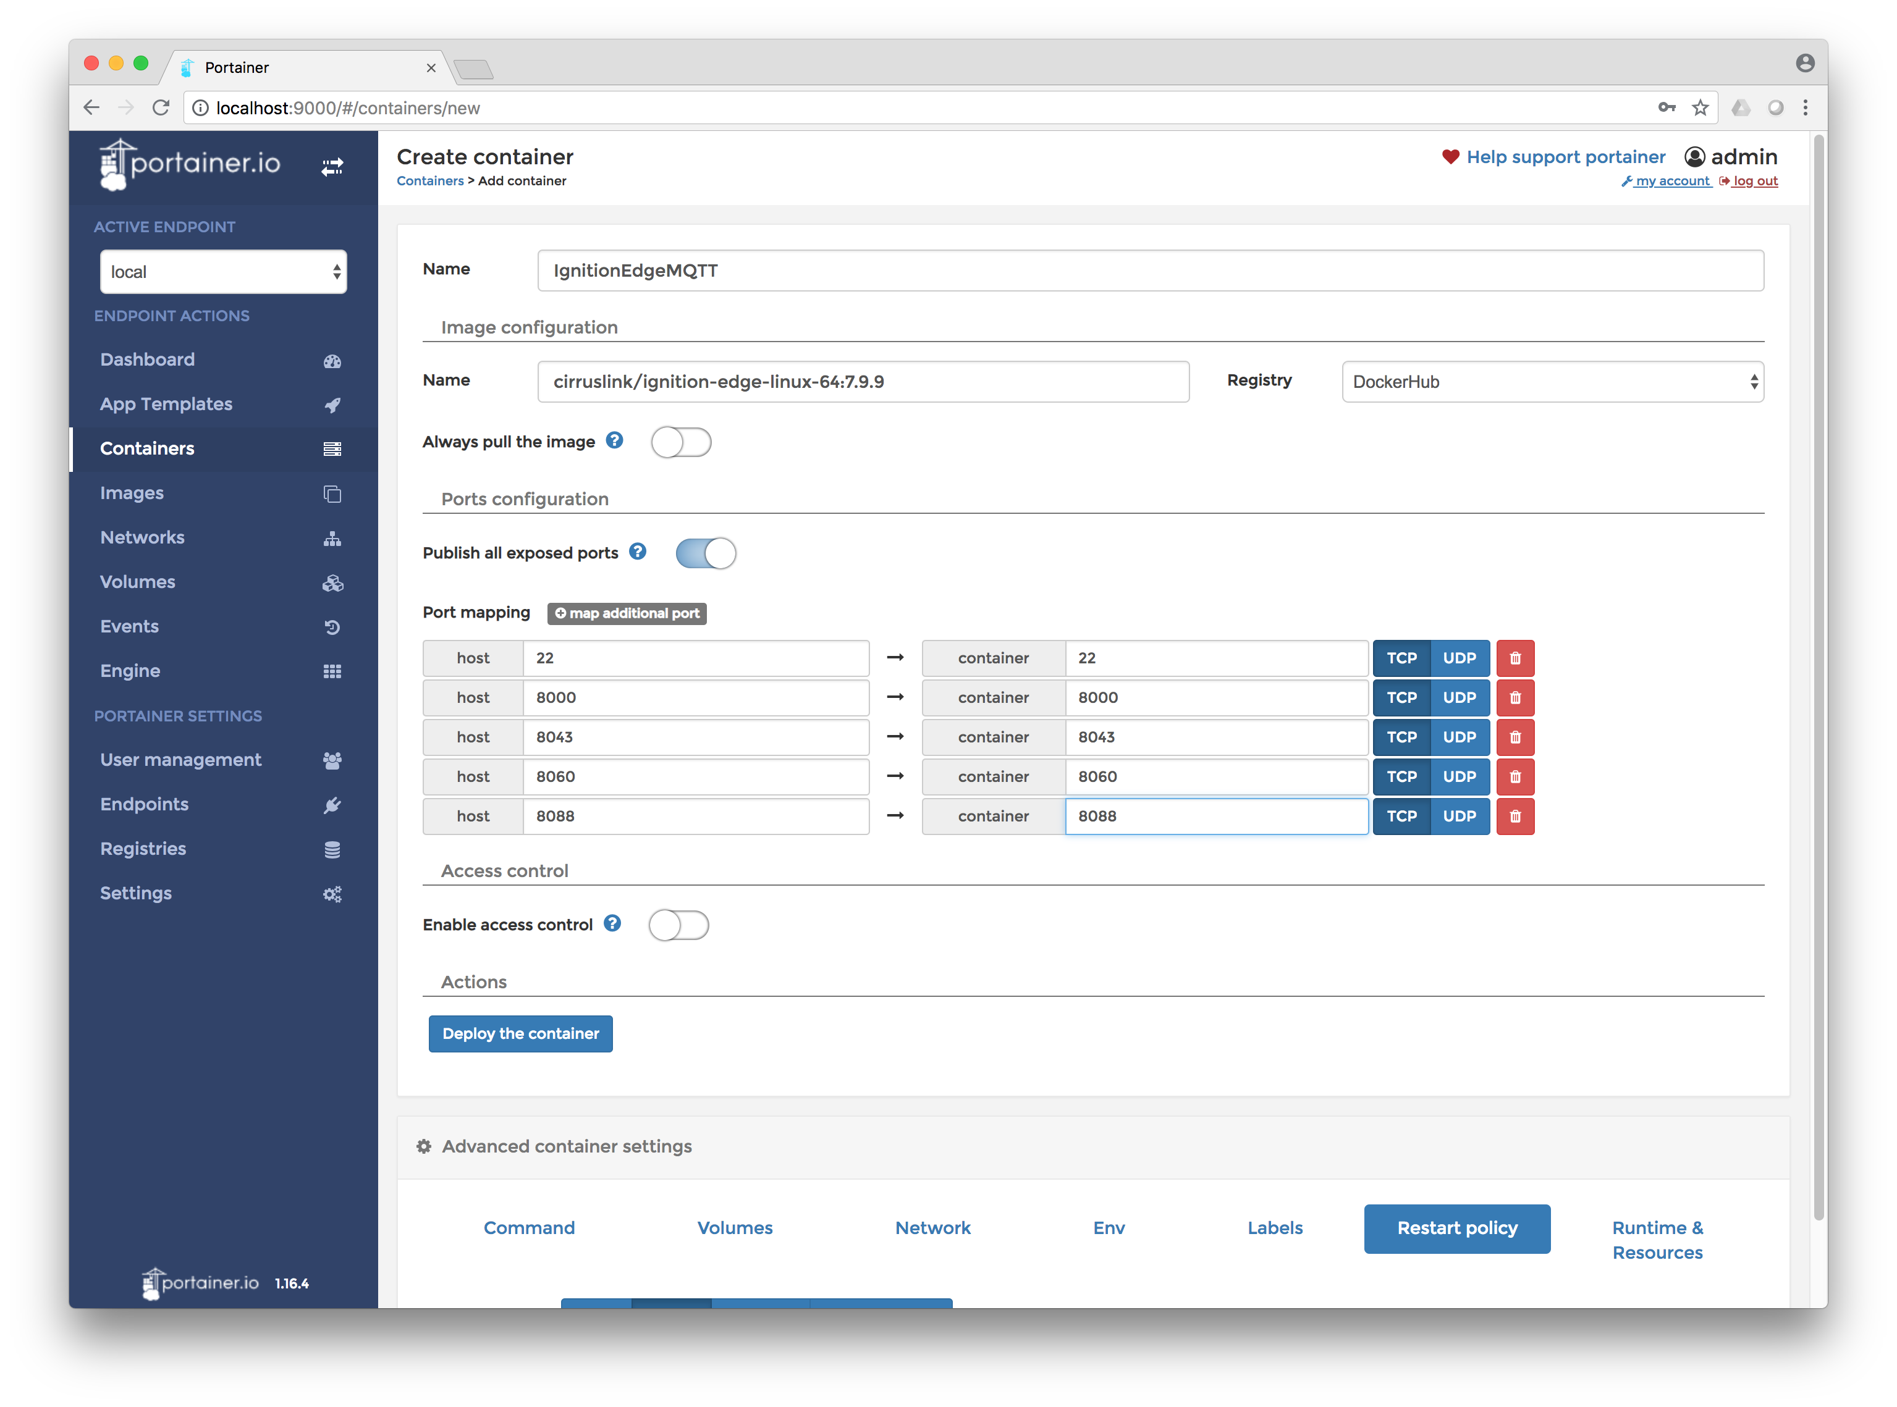
Task: Follow the Containers breadcrumb link
Action: coord(430,182)
